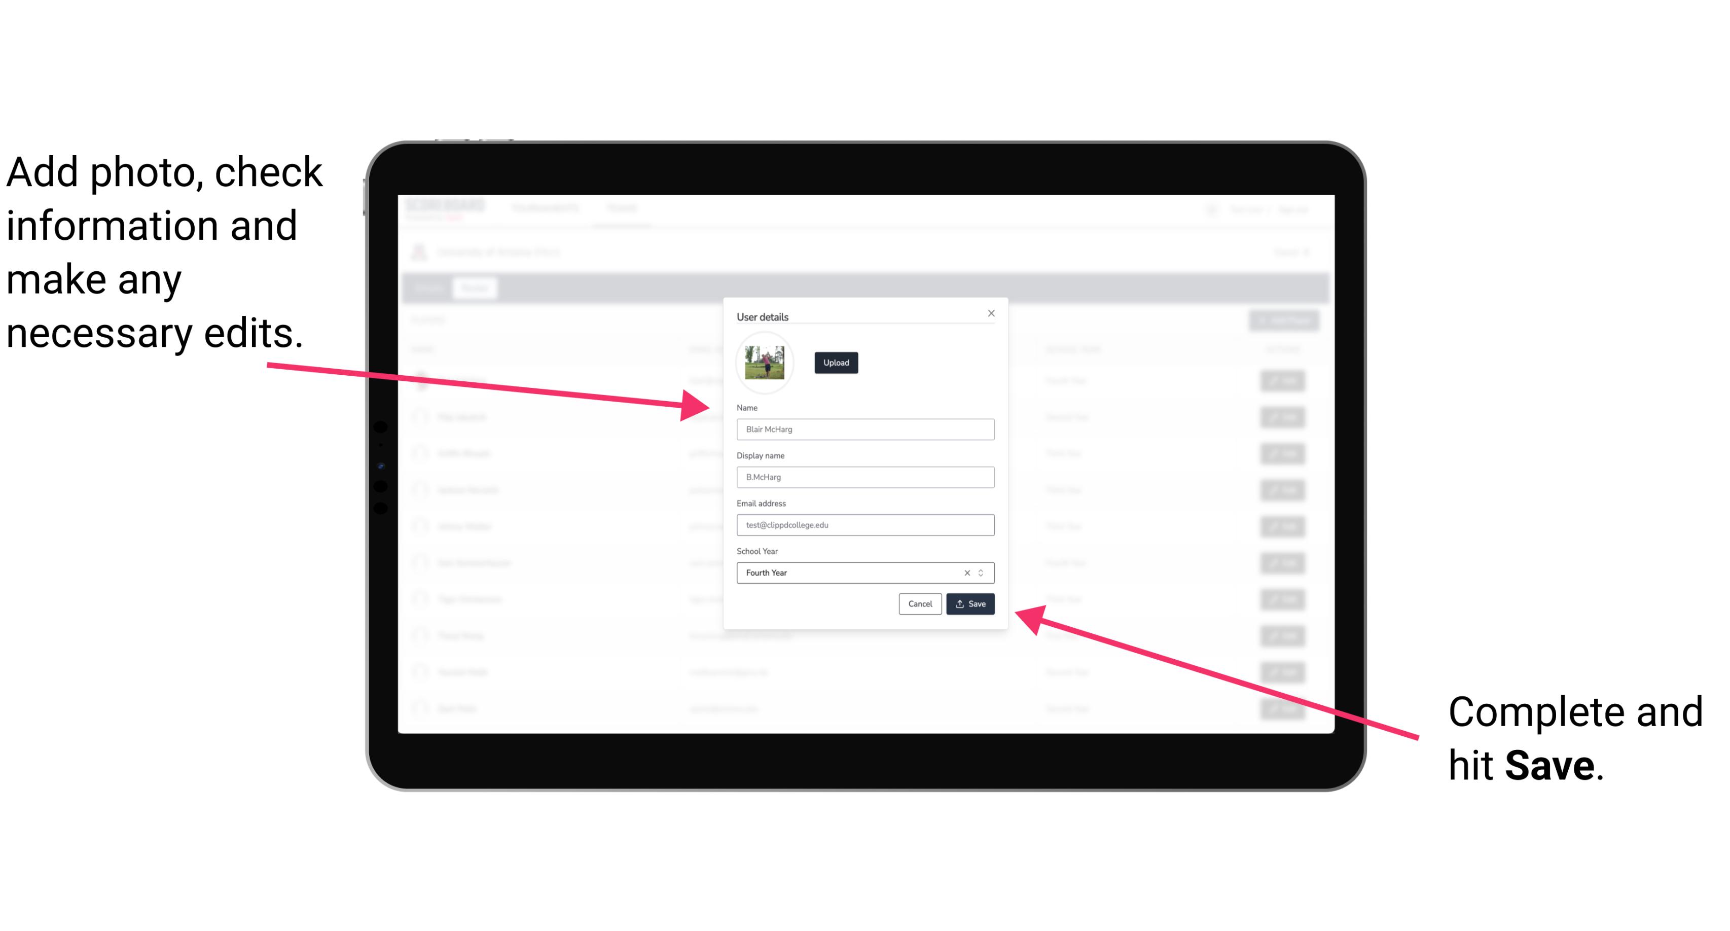Hit the Save button to confirm
Viewport: 1730px width, 931px height.
970,604
